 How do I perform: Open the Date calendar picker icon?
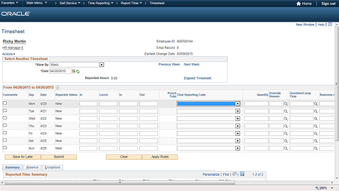coord(74,71)
